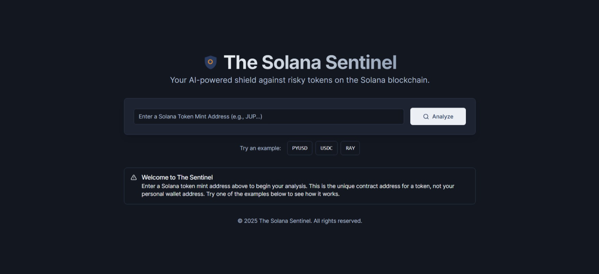The width and height of the screenshot is (599, 274).
Task: Click the token mint address input field
Action: [269, 116]
